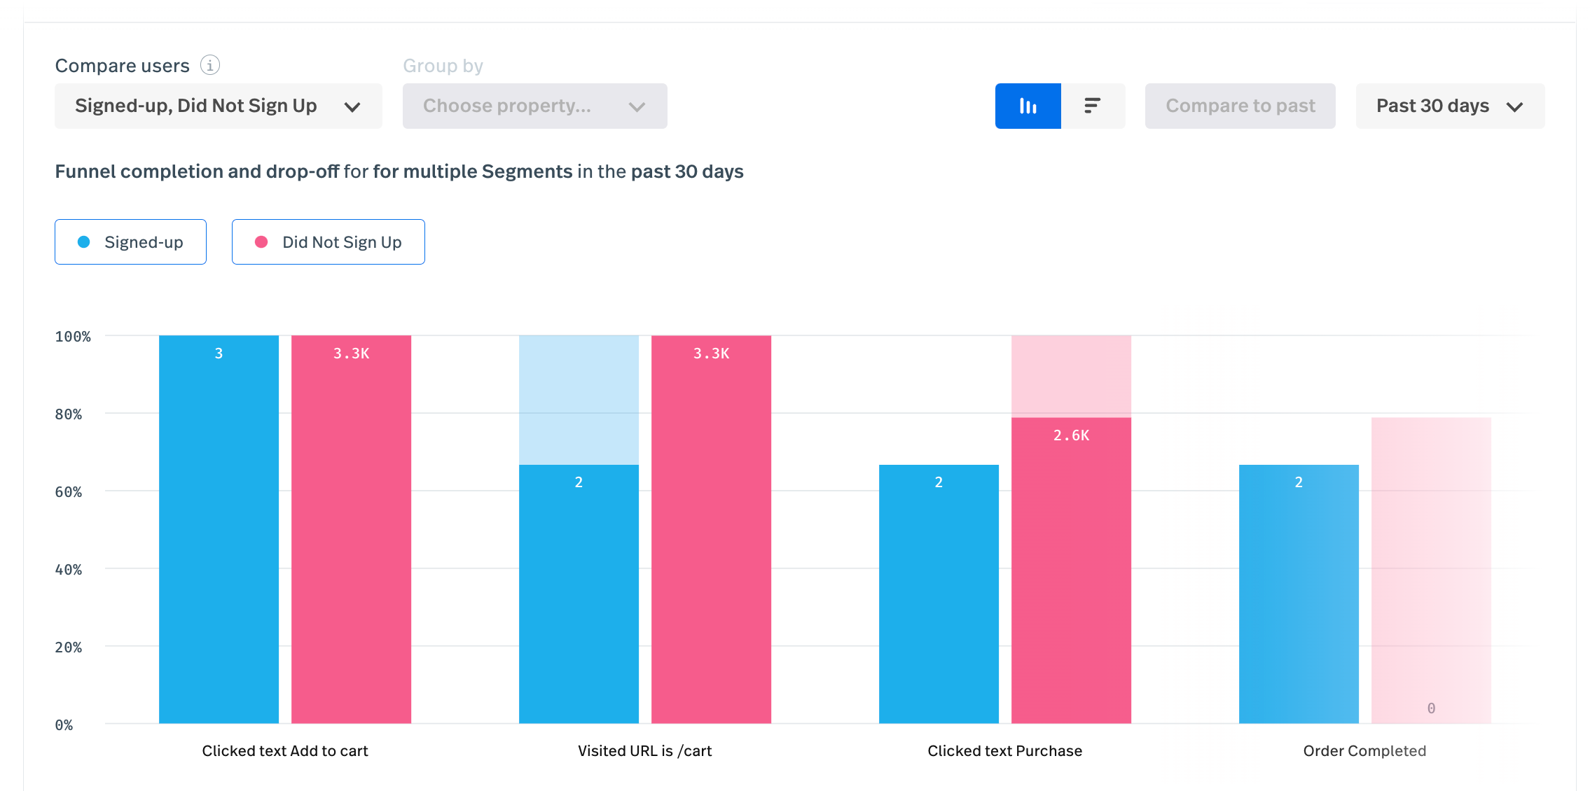
Task: Click the Signed-up Order Completed bar
Action: click(x=1299, y=594)
